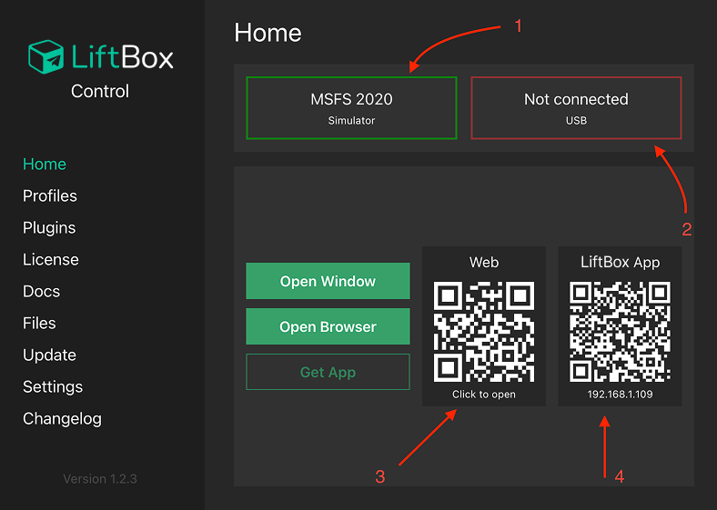
Task: Click the MSFS 2020 Simulator status box
Action: 351,108
